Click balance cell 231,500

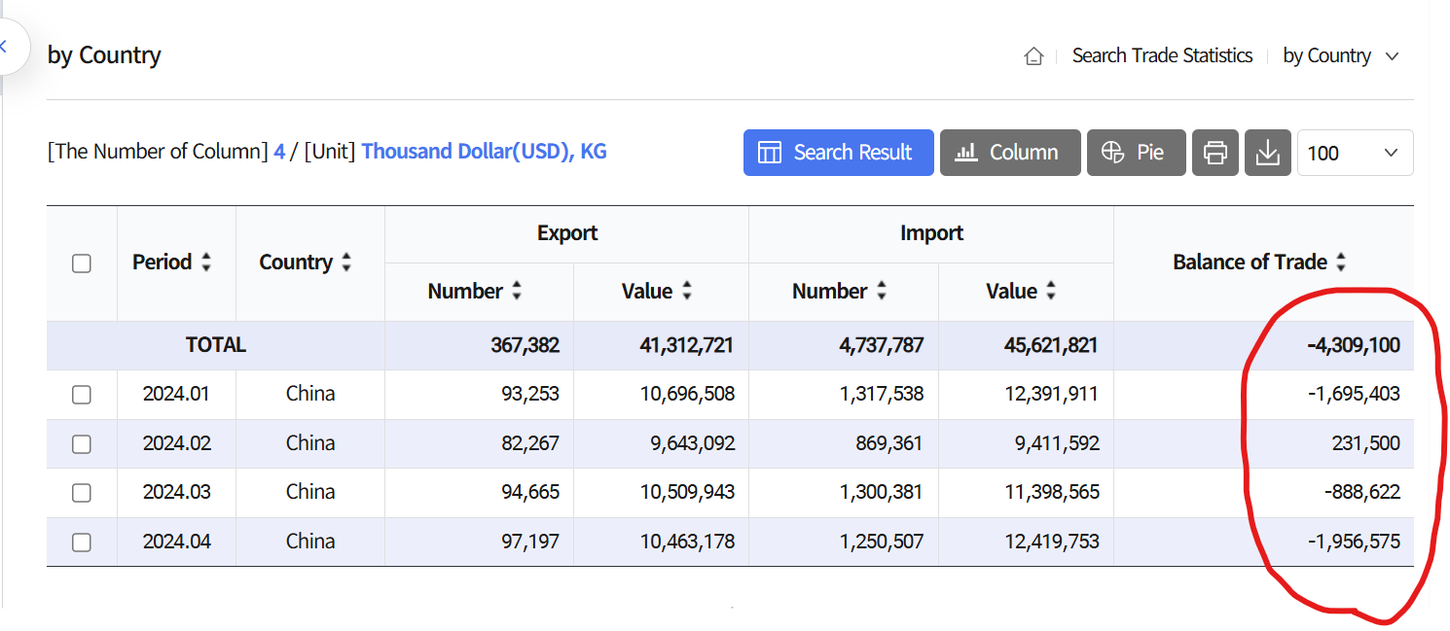[x=1366, y=442]
